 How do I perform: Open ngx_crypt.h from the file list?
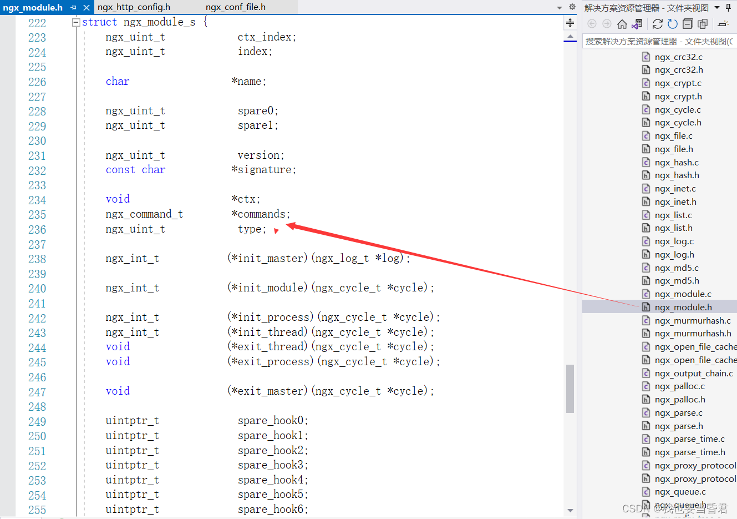click(678, 97)
